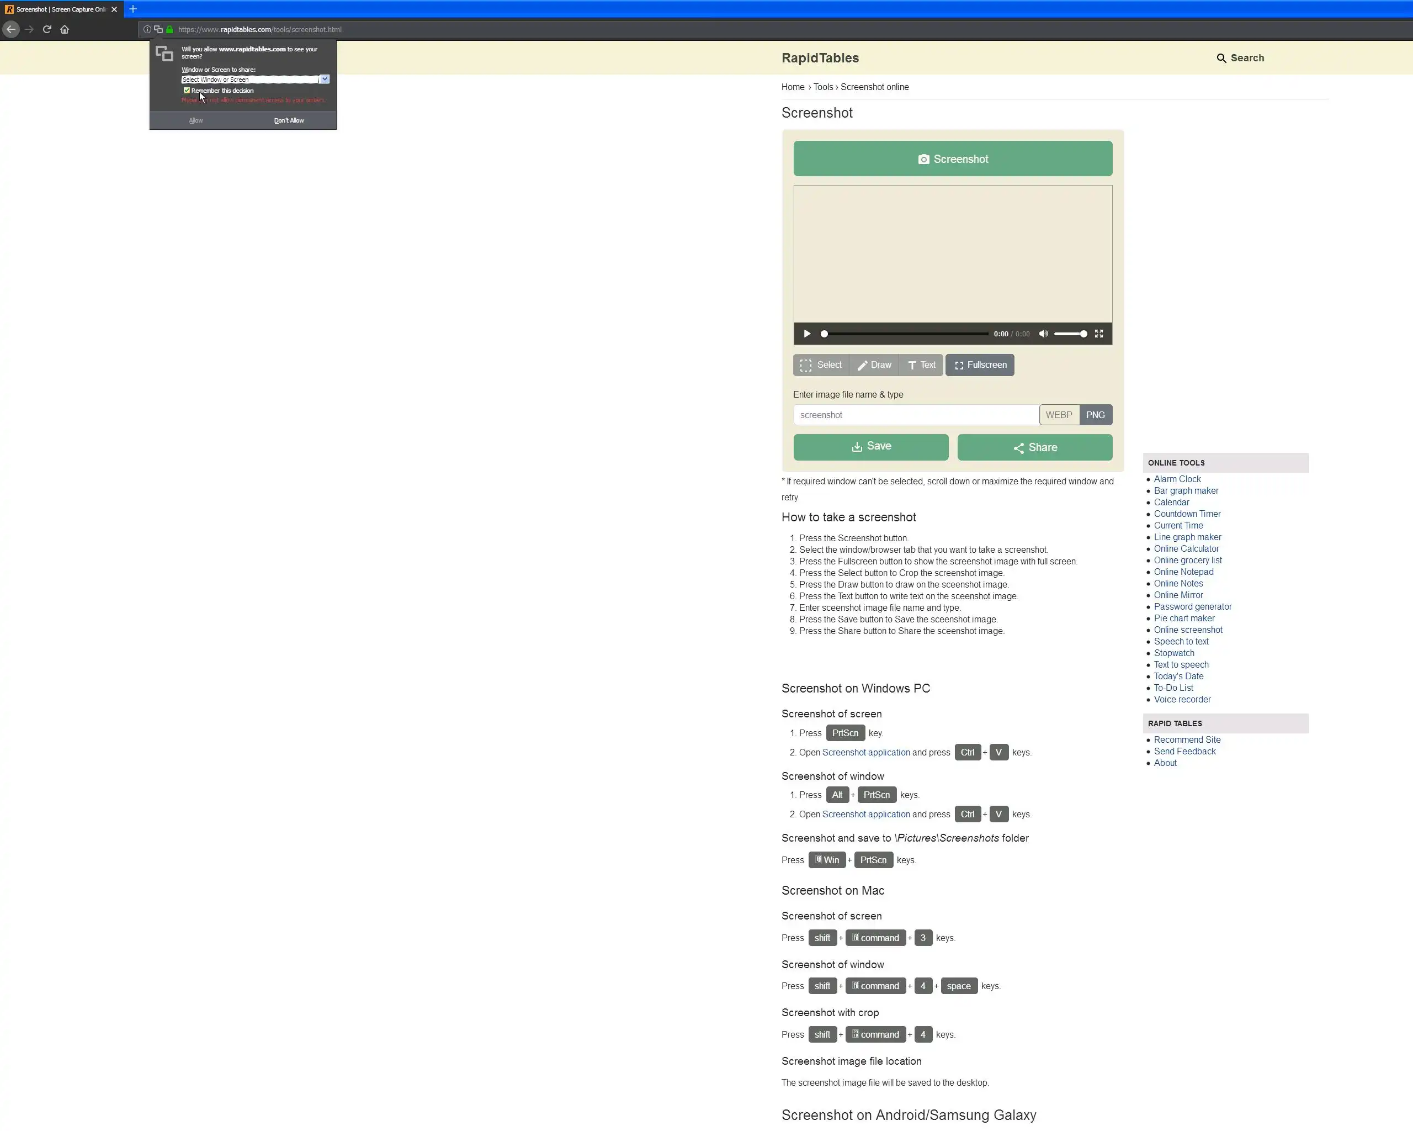Go to browser home icon

[x=64, y=29]
